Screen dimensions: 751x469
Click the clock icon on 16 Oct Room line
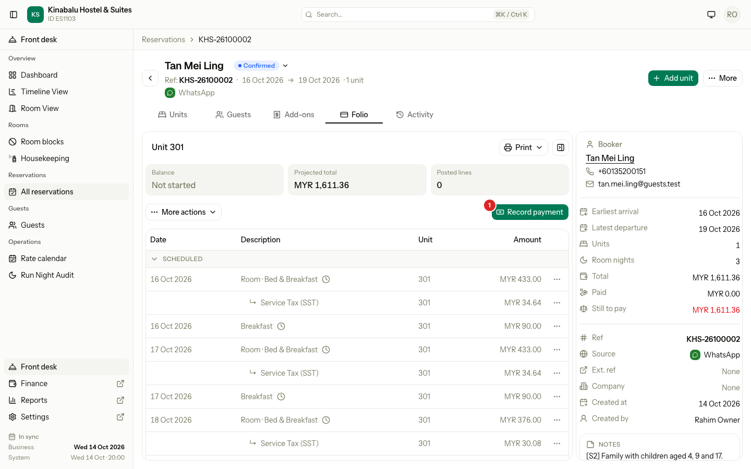326,279
